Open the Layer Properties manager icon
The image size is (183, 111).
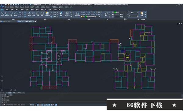78,14
